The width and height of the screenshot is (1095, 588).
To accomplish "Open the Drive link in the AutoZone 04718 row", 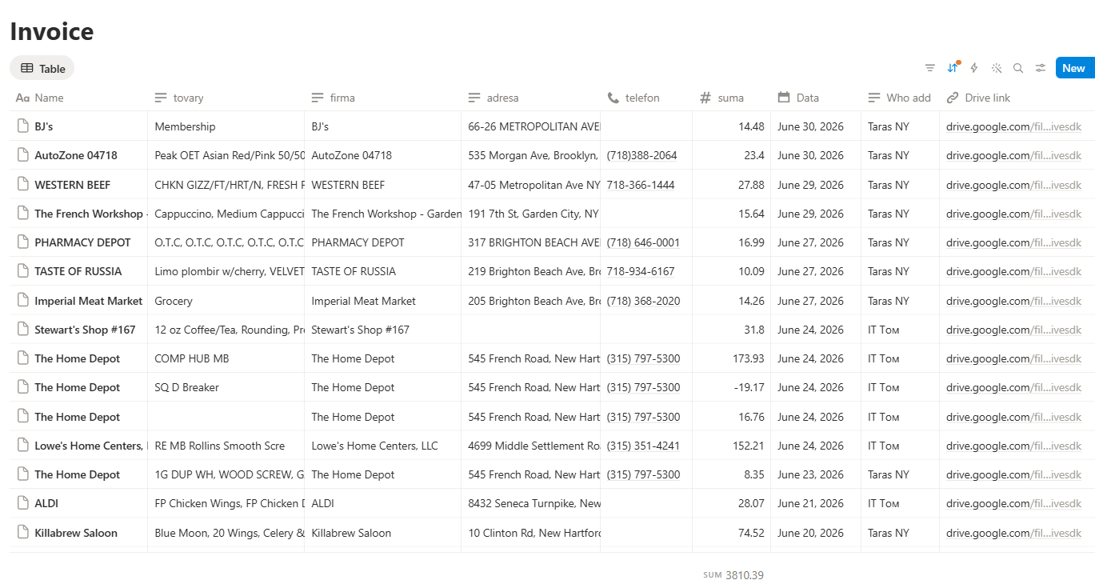I will (x=1013, y=155).
